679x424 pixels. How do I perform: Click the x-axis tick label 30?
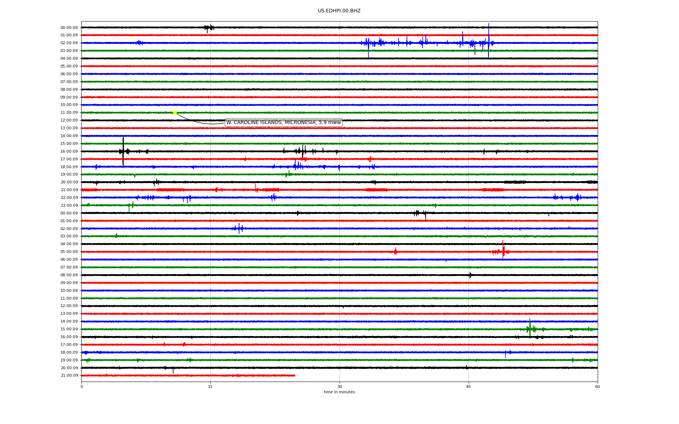(339, 387)
